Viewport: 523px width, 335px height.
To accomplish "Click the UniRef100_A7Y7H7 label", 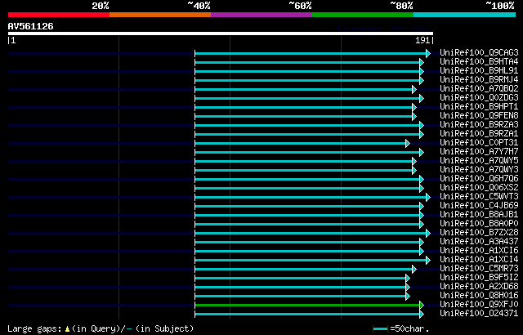I will (479, 152).
